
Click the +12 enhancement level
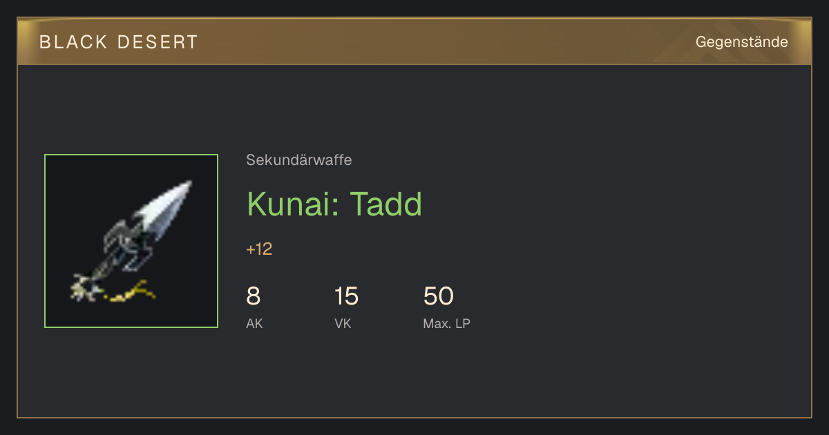point(259,249)
